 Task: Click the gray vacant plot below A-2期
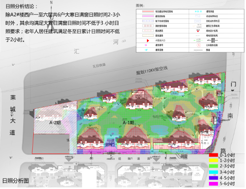tap(51, 144)
